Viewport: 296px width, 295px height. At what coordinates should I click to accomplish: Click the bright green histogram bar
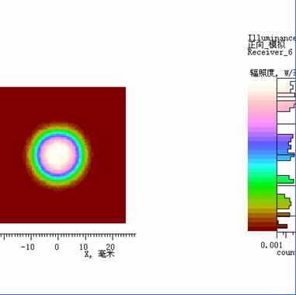click(286, 180)
